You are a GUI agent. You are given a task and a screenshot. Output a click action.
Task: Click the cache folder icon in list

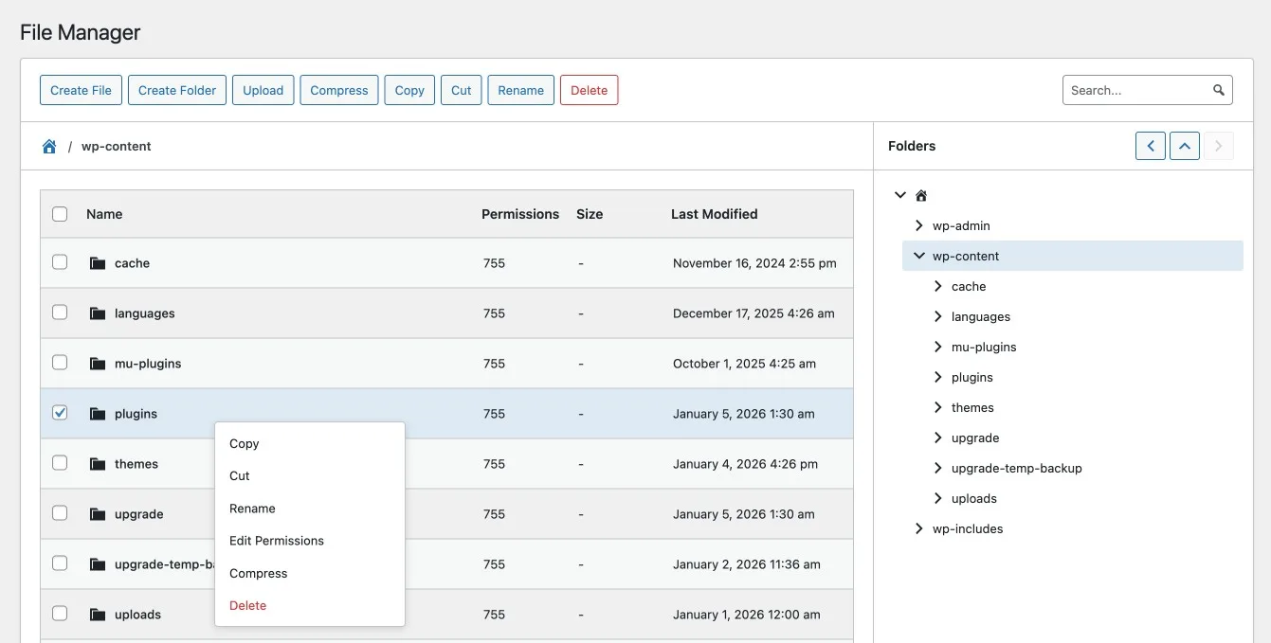(98, 263)
